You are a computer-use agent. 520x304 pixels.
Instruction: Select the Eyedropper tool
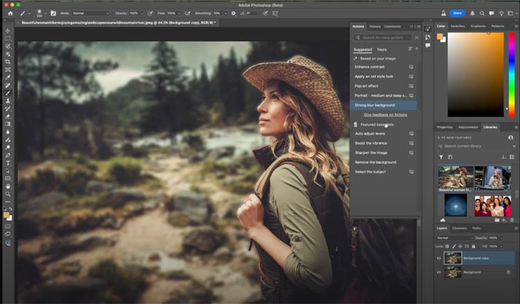pos(8,78)
